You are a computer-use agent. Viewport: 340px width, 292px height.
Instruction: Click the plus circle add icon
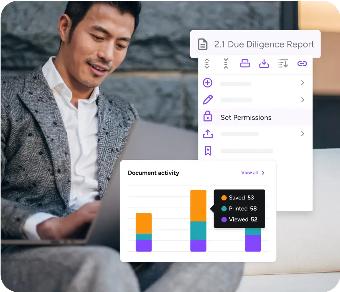pos(208,83)
